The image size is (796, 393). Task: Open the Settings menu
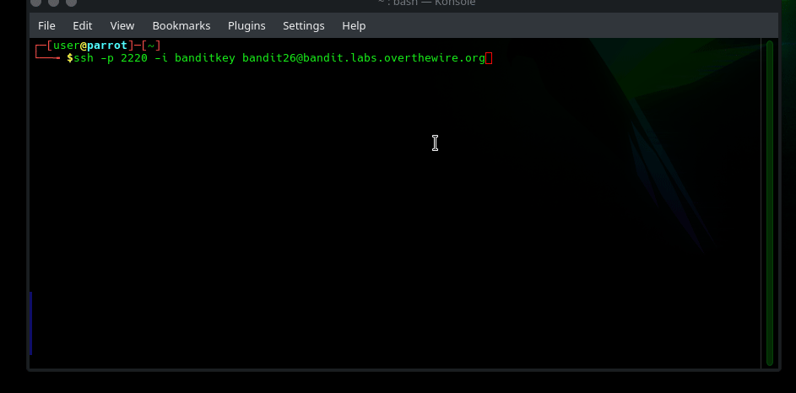click(304, 25)
